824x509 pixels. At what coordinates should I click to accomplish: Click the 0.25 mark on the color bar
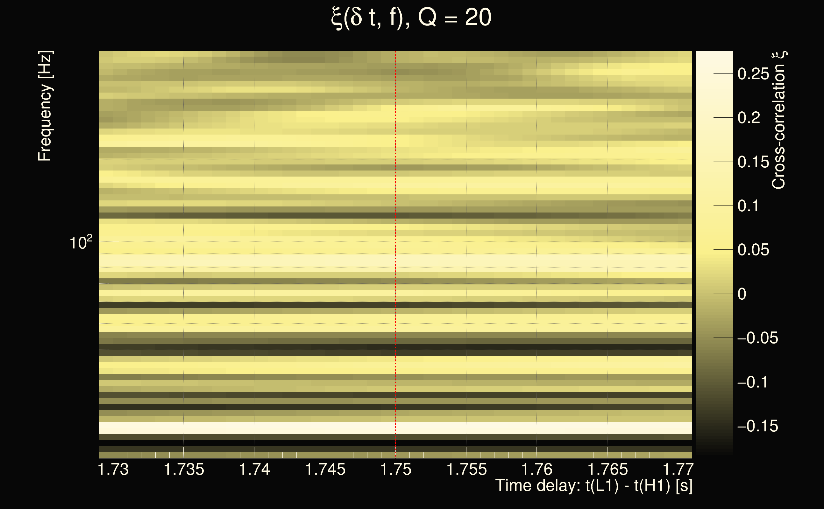(753, 74)
